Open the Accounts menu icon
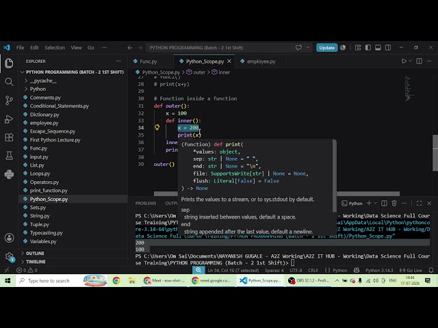The height and width of the screenshot is (328, 438). tap(9, 238)
